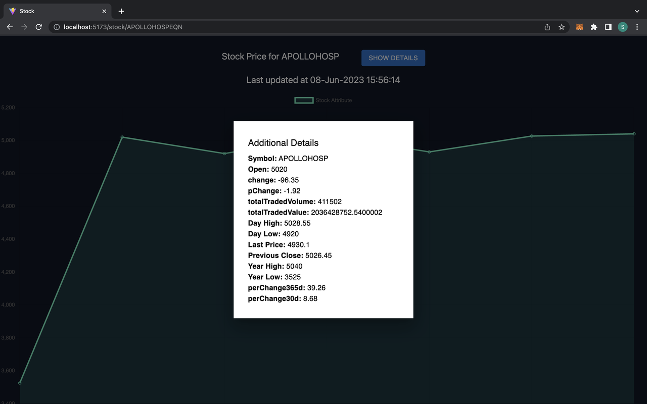Click the 'pChange: -1.92' row

click(x=274, y=191)
